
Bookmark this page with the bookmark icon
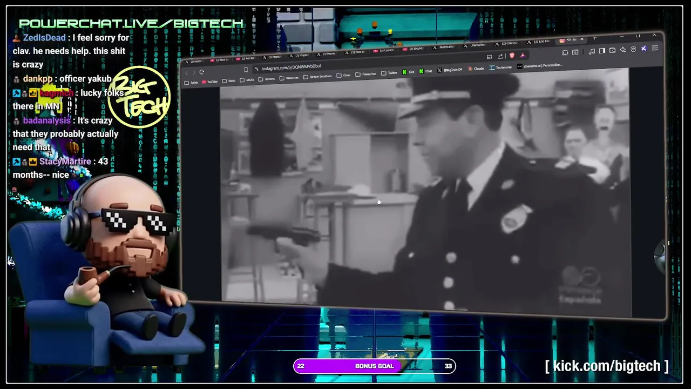point(246,70)
